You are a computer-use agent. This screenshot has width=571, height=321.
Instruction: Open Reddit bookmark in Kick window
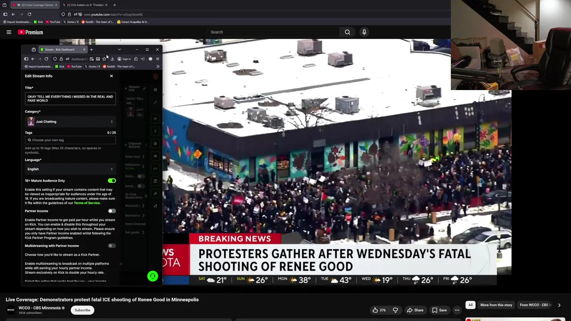point(119,66)
